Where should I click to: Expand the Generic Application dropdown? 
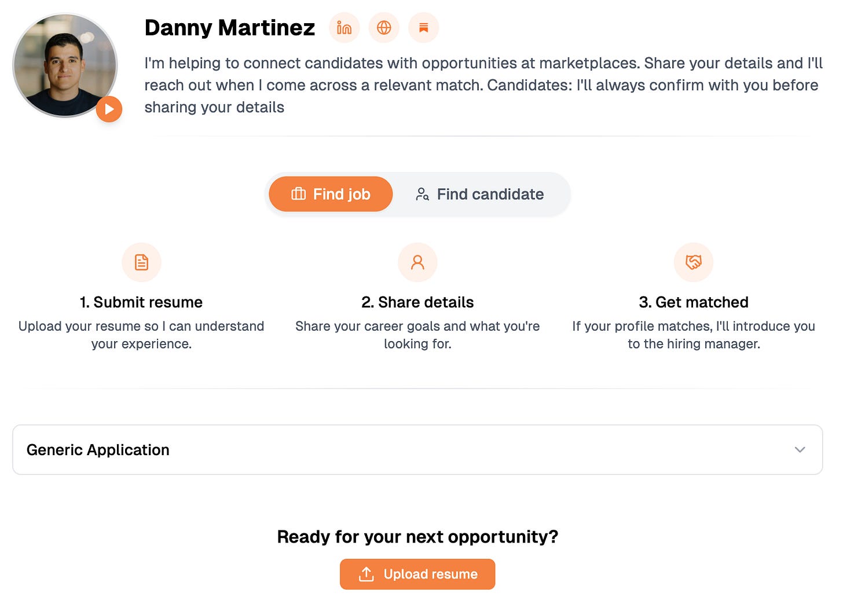pyautogui.click(x=417, y=450)
